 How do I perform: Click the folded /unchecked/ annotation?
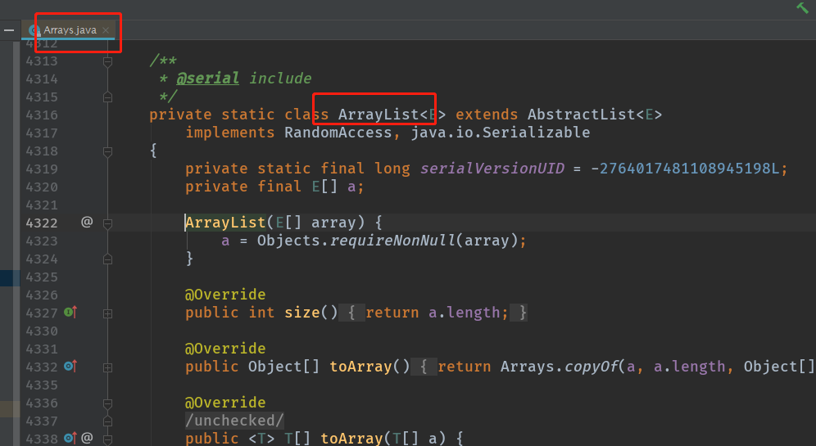pyautogui.click(x=234, y=421)
